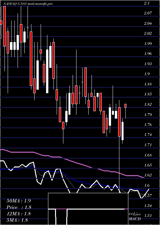Click the 1.51 price axis label
Image resolution: width=160 pixels, height=225 pixels.
(x=148, y=216)
